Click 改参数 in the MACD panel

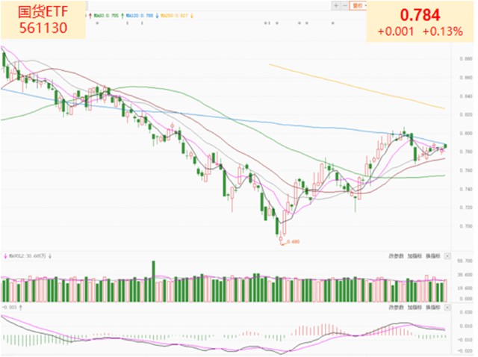point(396,307)
